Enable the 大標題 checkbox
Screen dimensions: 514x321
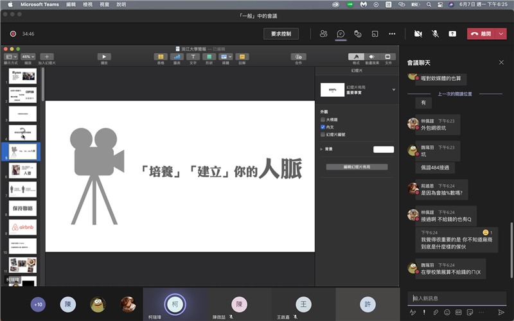pyautogui.click(x=323, y=119)
